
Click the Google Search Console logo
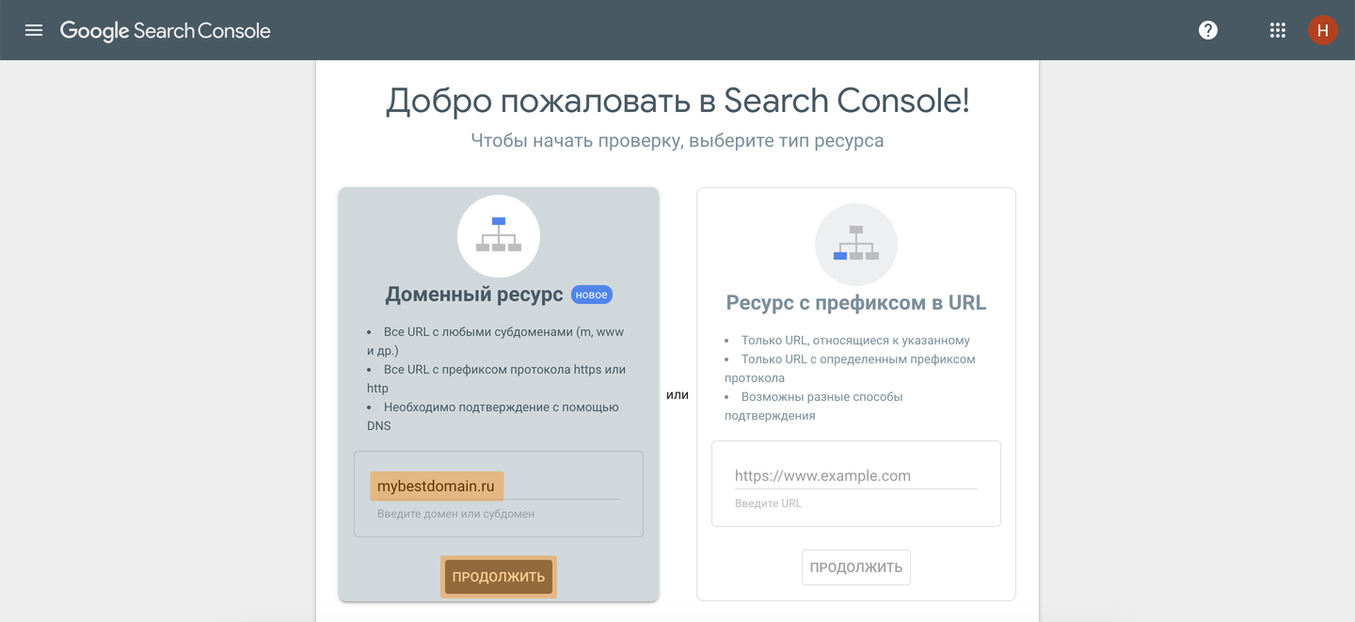point(166,30)
